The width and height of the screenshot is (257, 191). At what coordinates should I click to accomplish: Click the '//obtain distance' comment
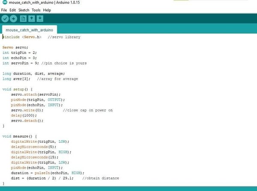(101, 178)
